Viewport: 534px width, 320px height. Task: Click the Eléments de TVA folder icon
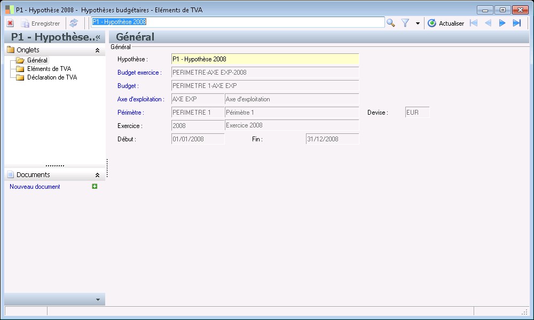pyautogui.click(x=20, y=69)
